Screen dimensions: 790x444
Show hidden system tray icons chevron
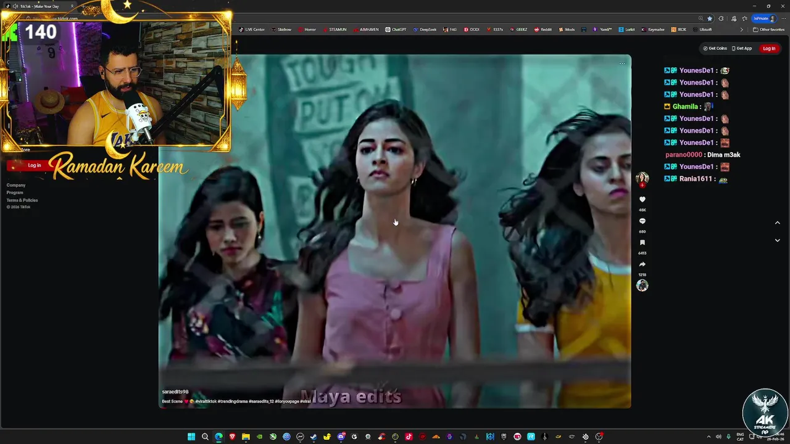point(709,437)
